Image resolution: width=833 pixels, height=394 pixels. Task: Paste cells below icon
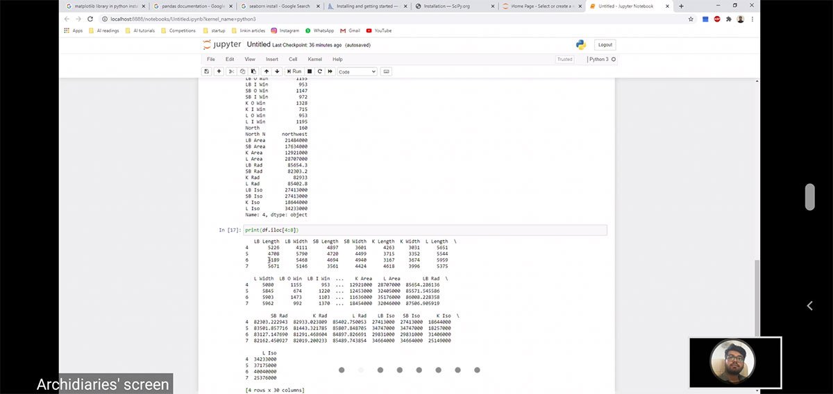(253, 71)
